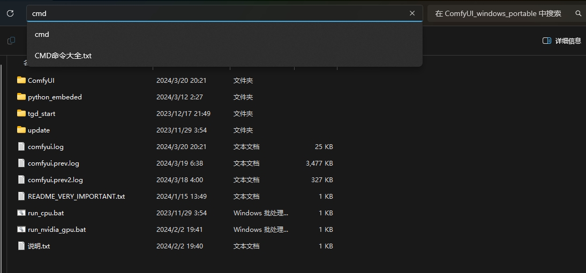Click the address bar containing cmd
Viewport: 586px width, 273px height.
(x=224, y=13)
